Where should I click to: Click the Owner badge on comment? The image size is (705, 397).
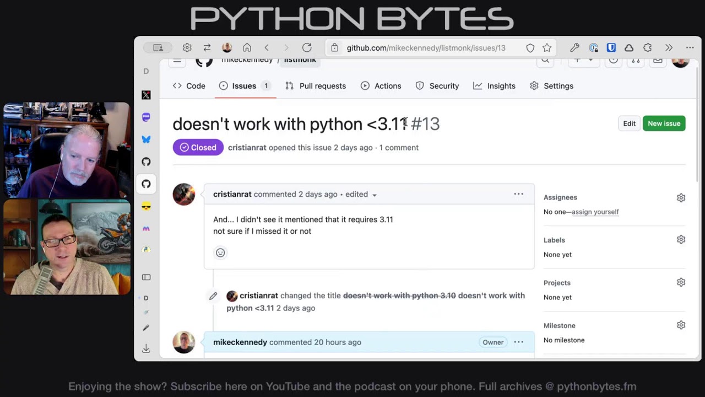493,342
